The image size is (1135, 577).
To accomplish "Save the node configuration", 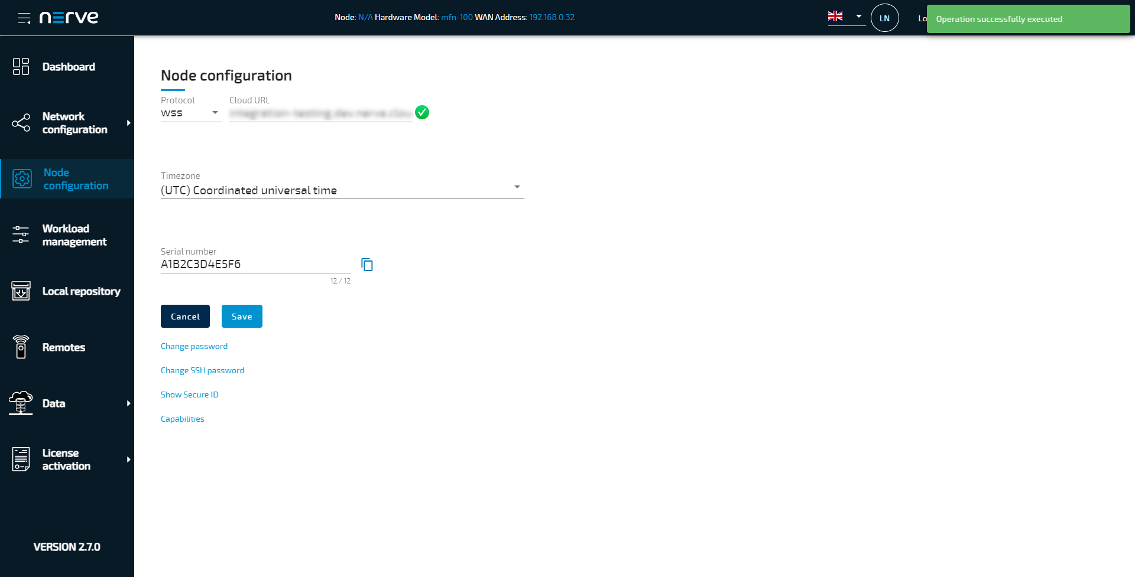I will [242, 316].
